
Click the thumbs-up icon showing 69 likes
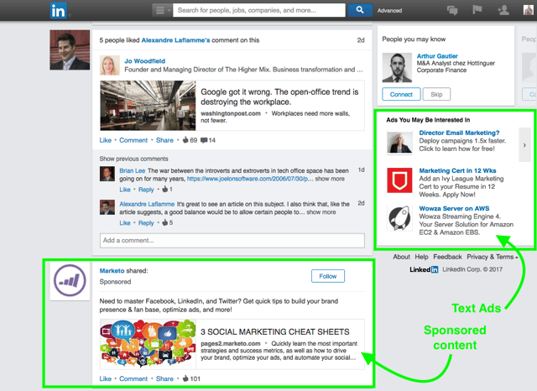pyautogui.click(x=185, y=139)
